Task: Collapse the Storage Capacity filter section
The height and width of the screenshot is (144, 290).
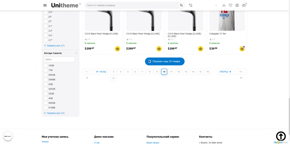Action: click(x=76, y=53)
